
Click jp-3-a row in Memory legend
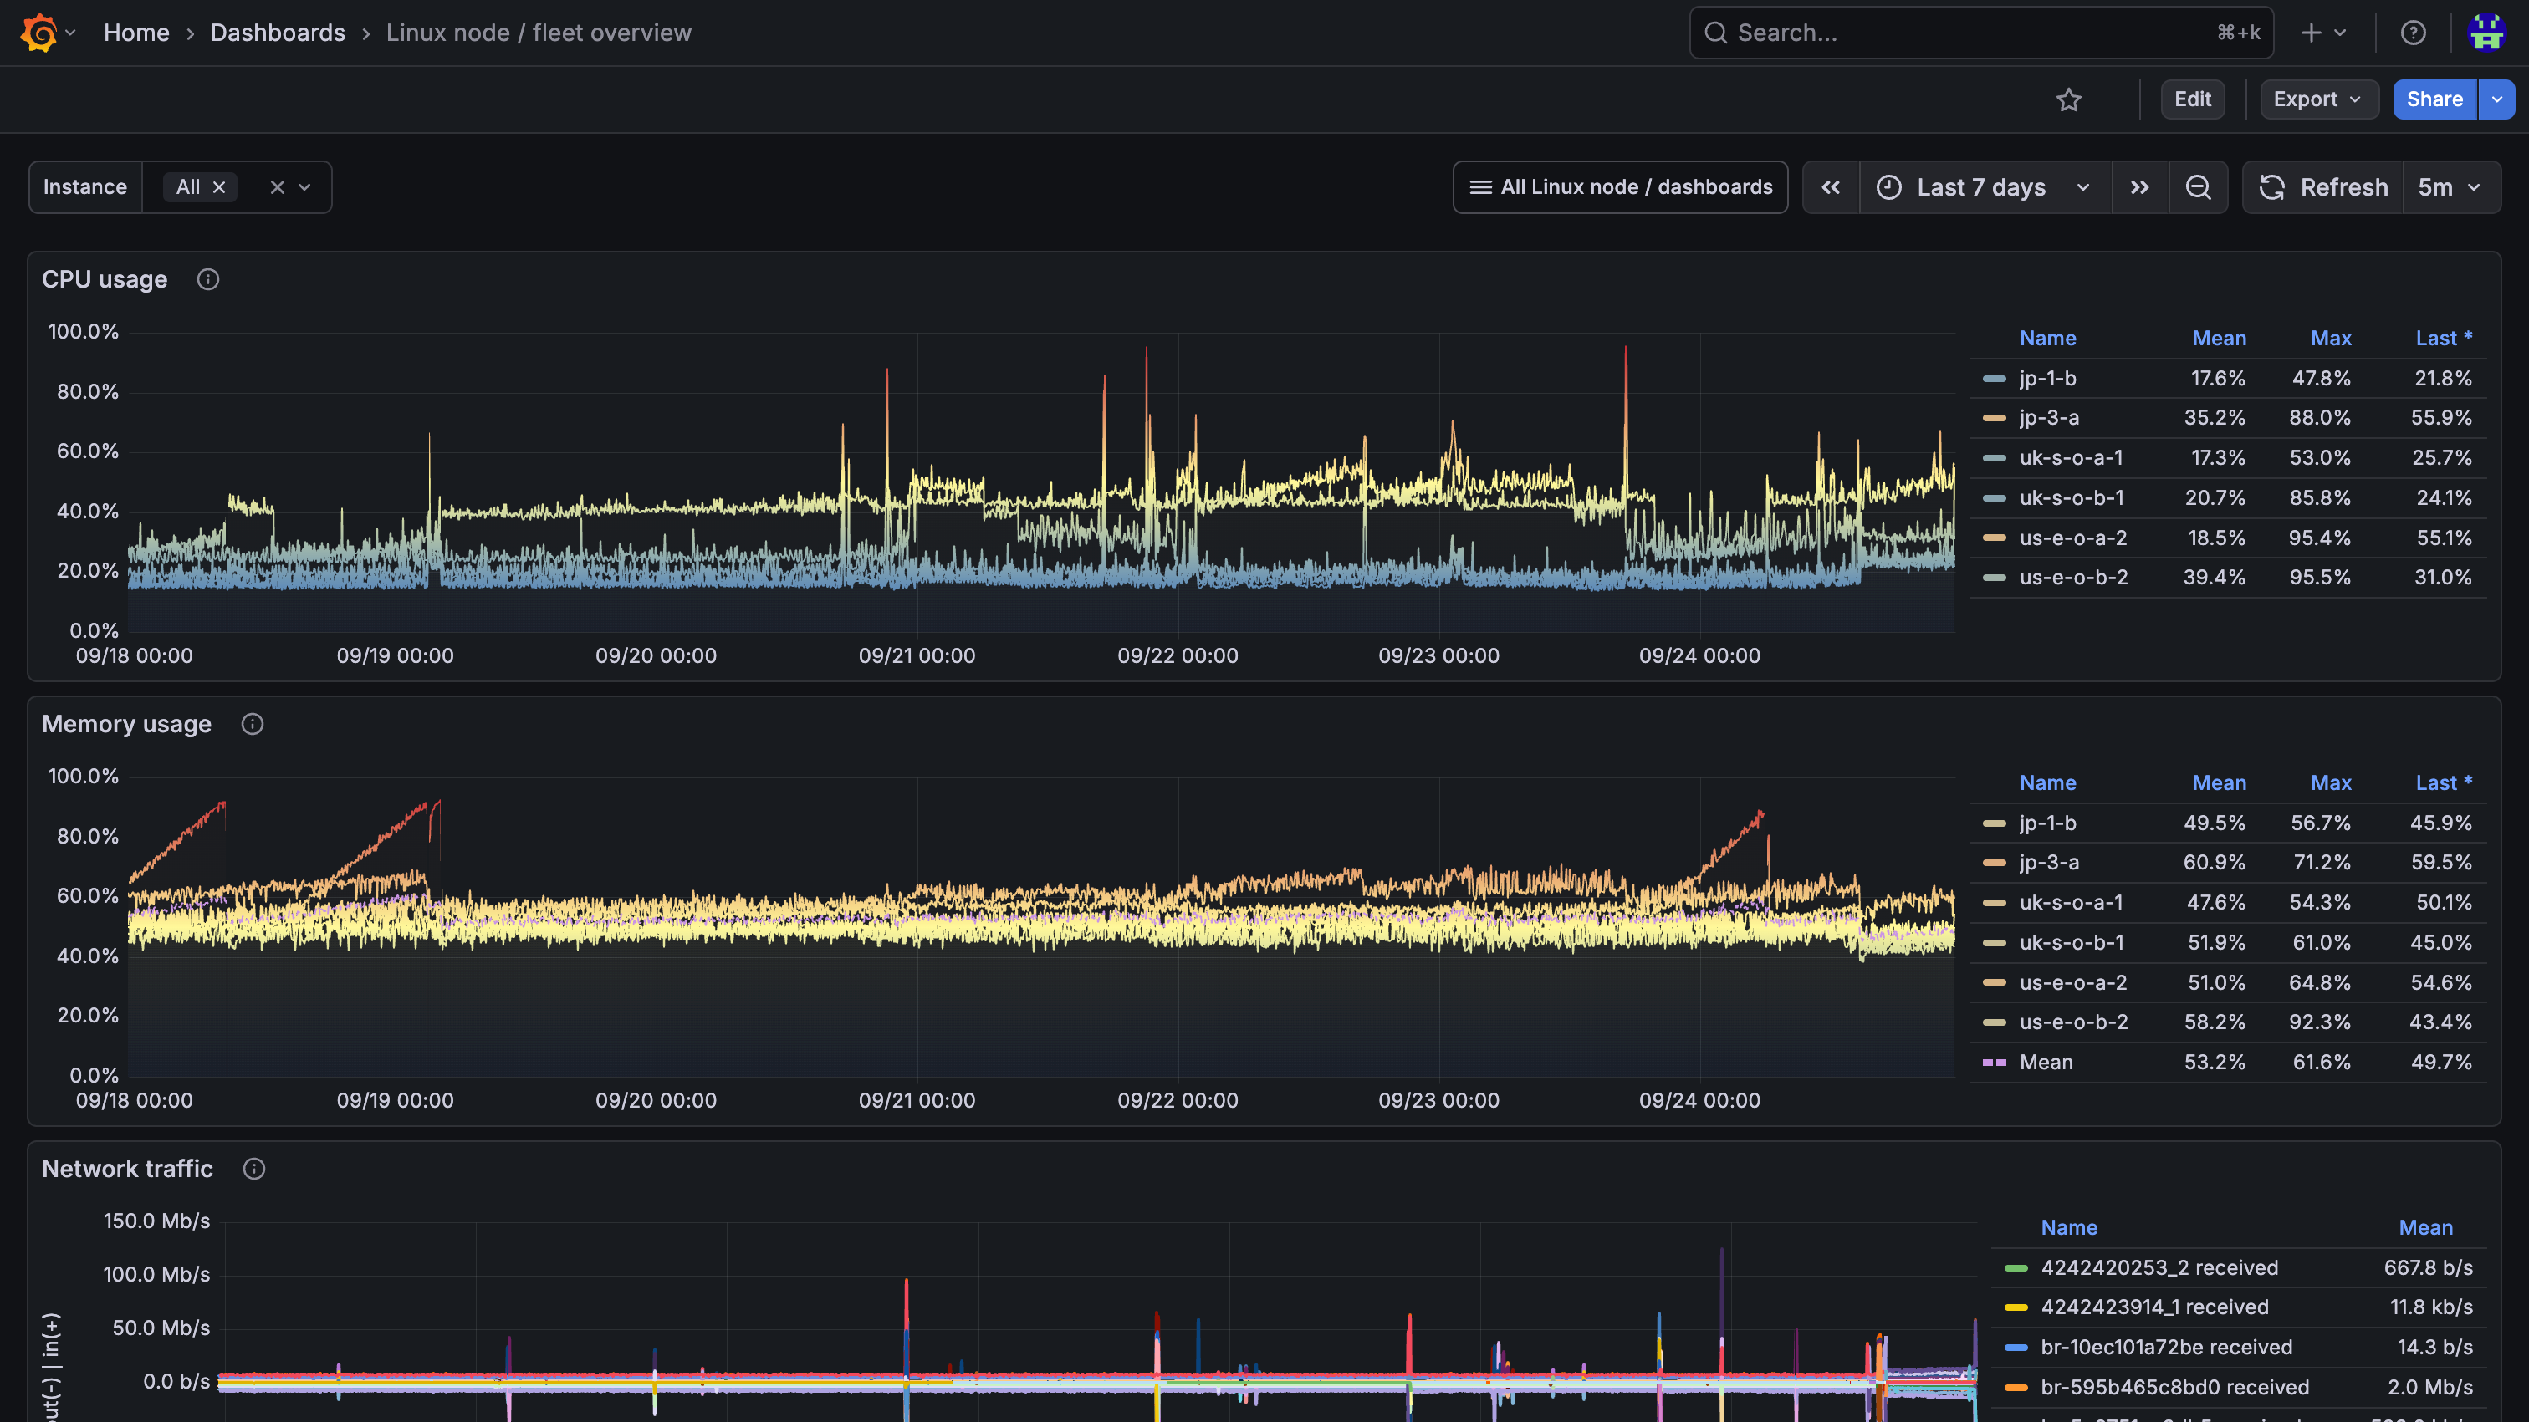pyautogui.click(x=2228, y=863)
